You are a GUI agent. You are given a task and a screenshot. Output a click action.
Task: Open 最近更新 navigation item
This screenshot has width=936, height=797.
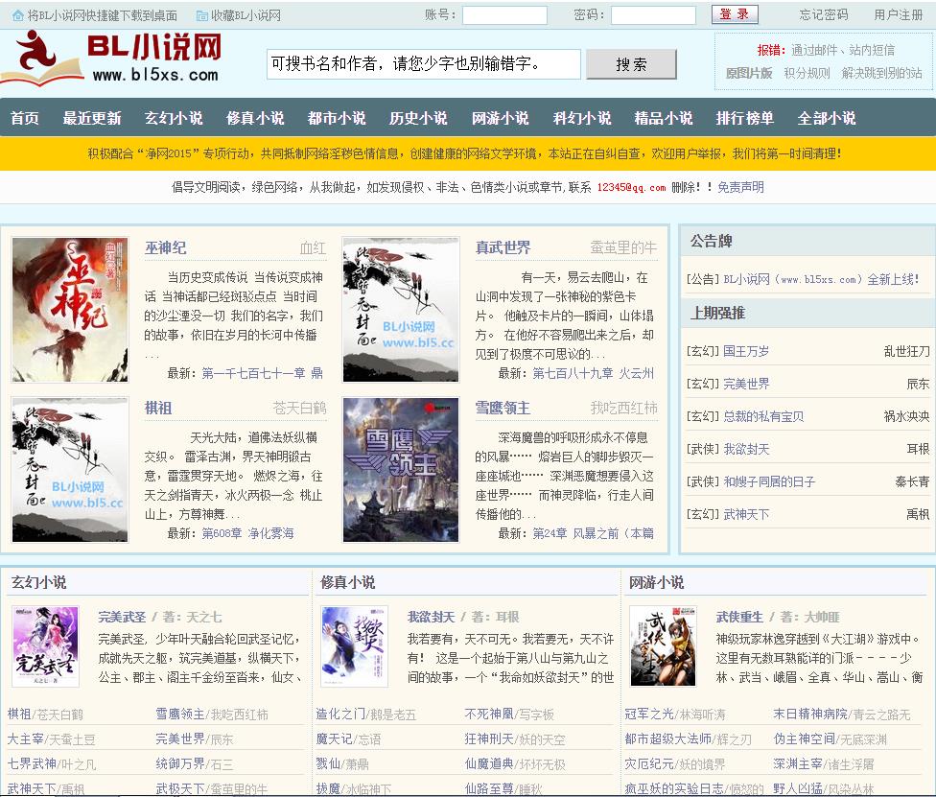[x=92, y=118]
